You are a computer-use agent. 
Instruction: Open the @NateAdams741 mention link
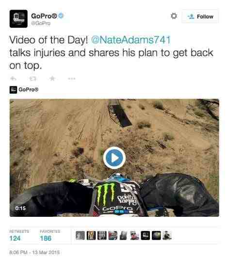[130, 40]
